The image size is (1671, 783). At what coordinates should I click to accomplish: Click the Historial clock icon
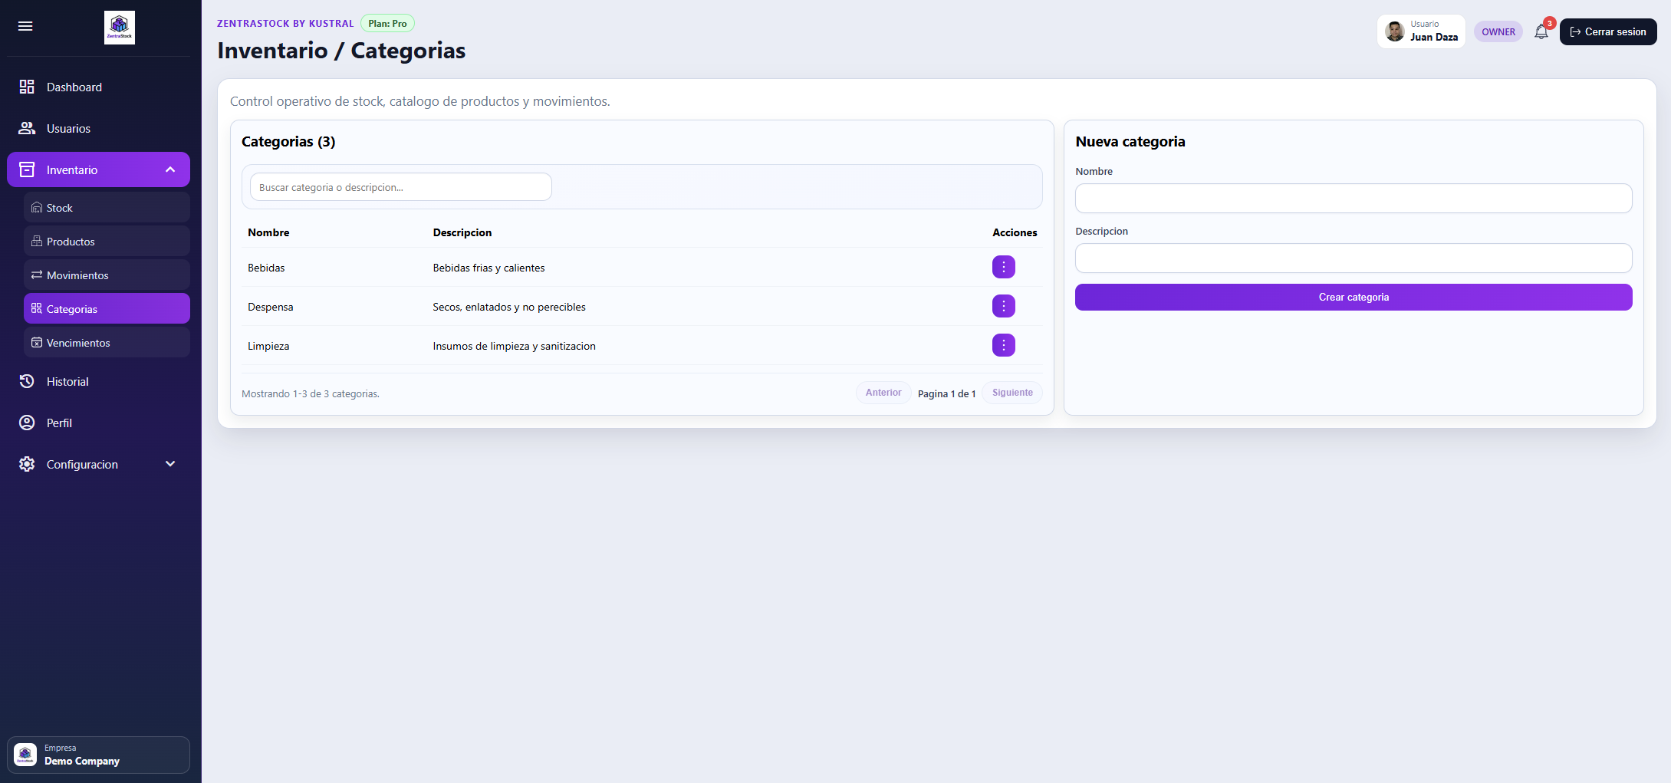[27, 382]
